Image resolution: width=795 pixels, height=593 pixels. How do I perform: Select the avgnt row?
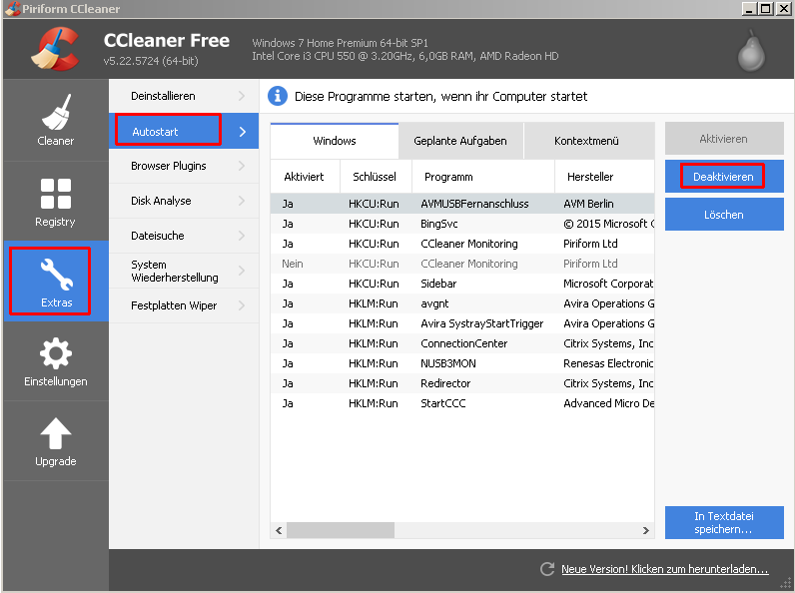coord(462,303)
